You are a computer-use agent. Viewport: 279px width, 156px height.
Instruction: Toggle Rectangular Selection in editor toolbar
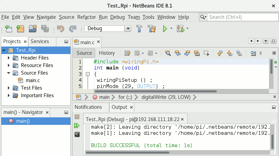click(207, 53)
